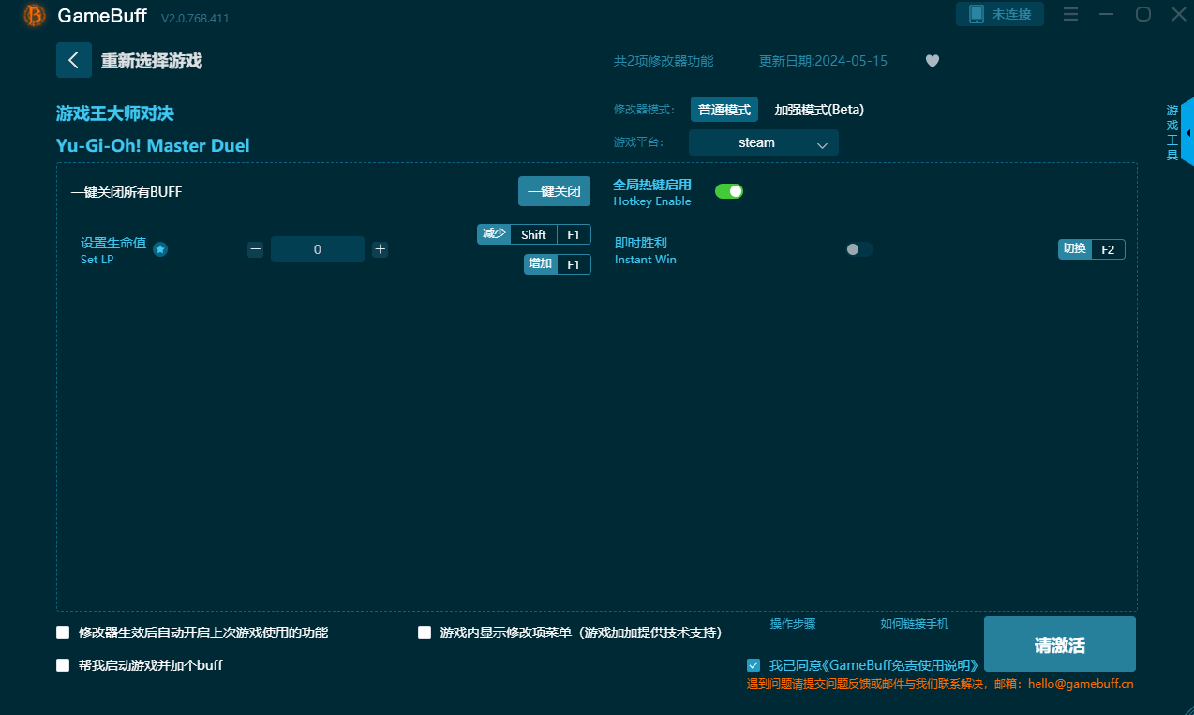The width and height of the screenshot is (1194, 715).
Task: Click the hello@gamebuff.cn email text
Action: [x=1081, y=684]
